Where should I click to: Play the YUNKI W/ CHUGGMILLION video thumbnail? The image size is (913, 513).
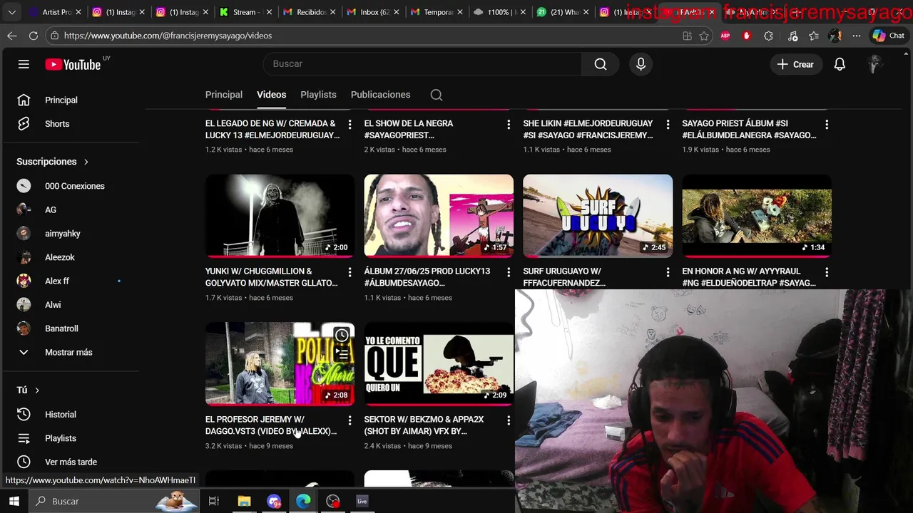tap(280, 216)
